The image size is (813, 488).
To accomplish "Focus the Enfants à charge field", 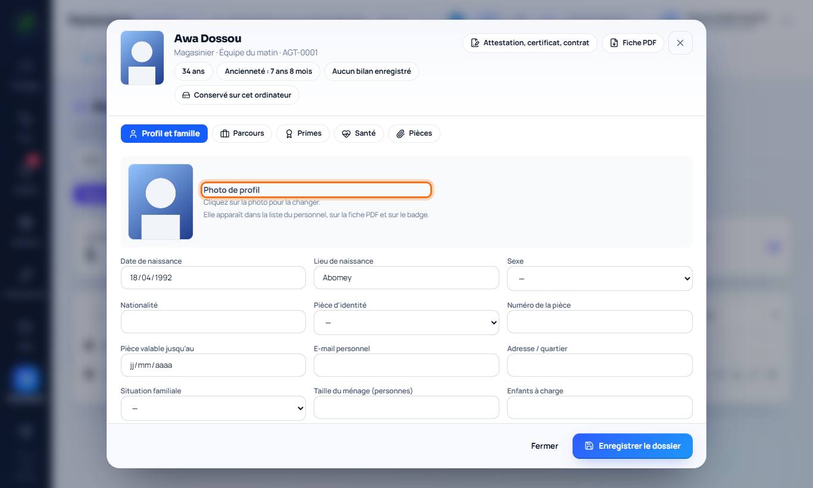I will (x=600, y=407).
